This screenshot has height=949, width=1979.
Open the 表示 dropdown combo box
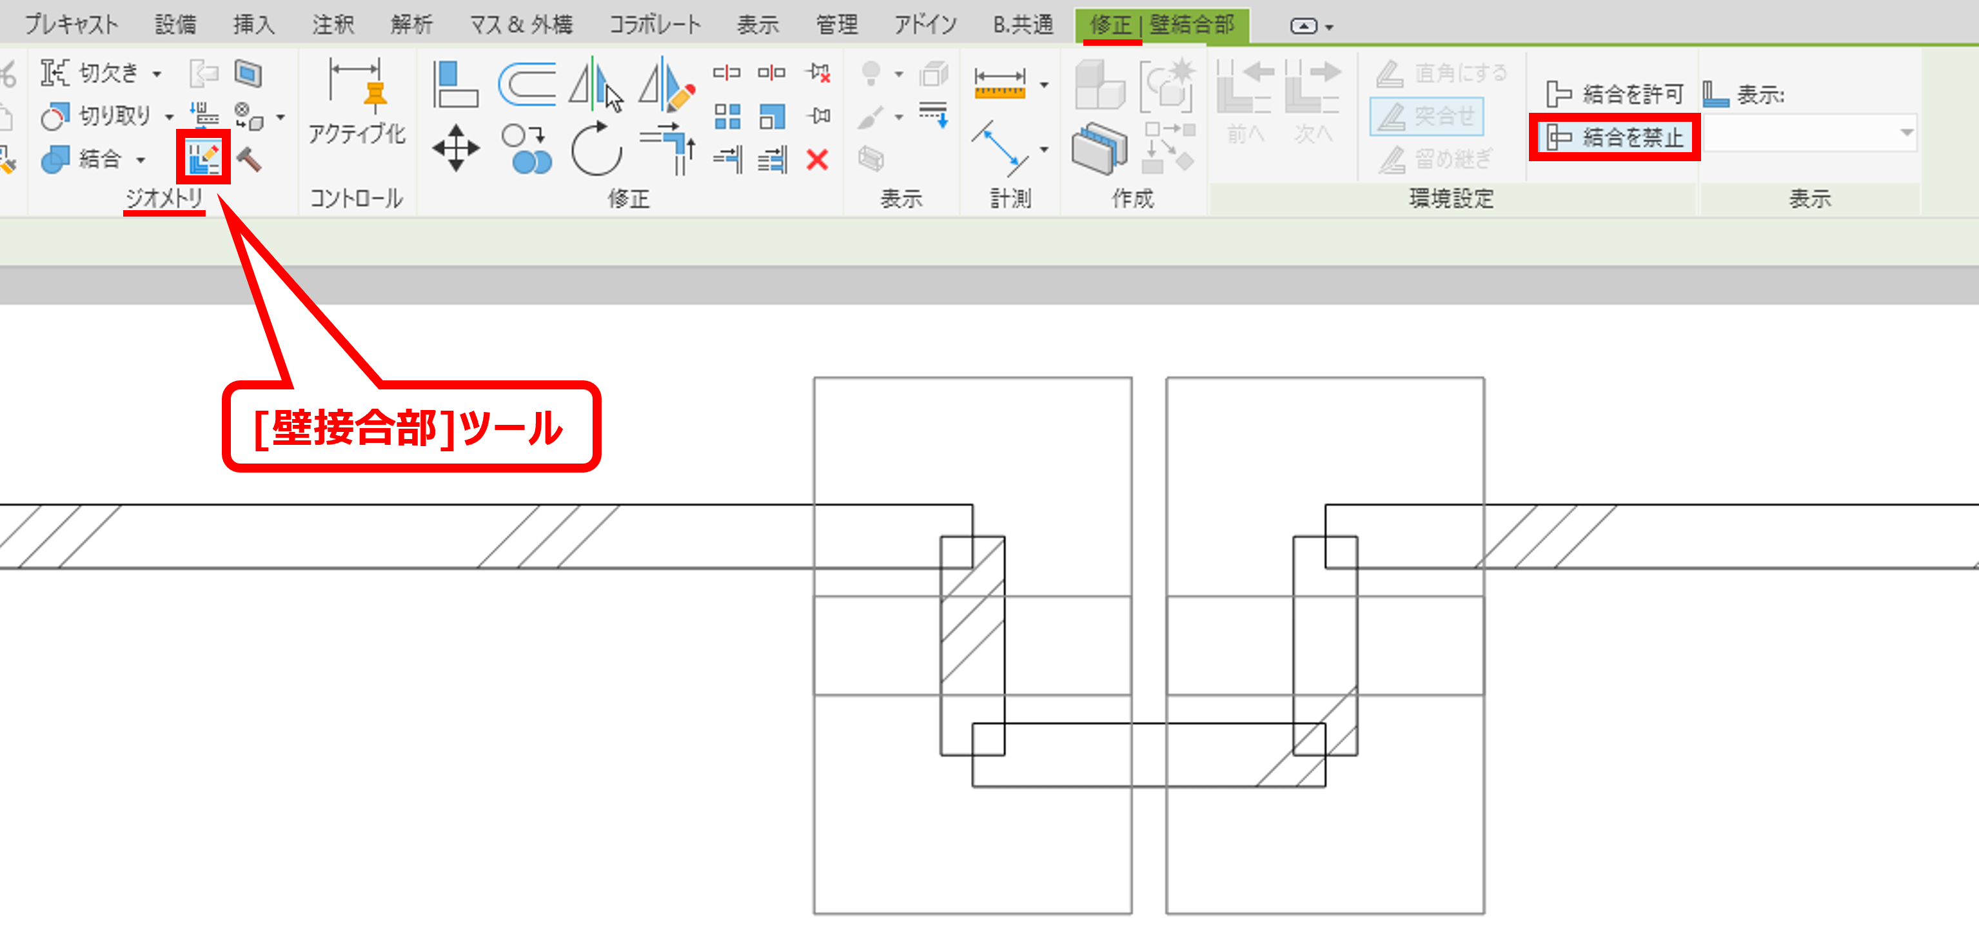pos(1810,133)
